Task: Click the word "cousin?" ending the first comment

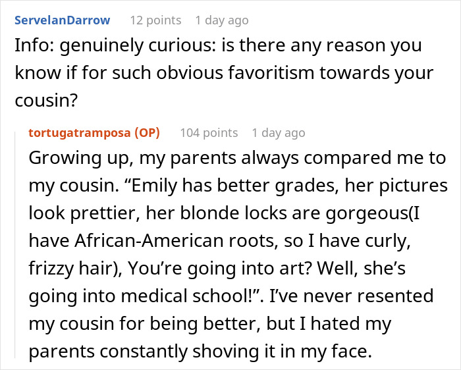Action: pos(46,101)
